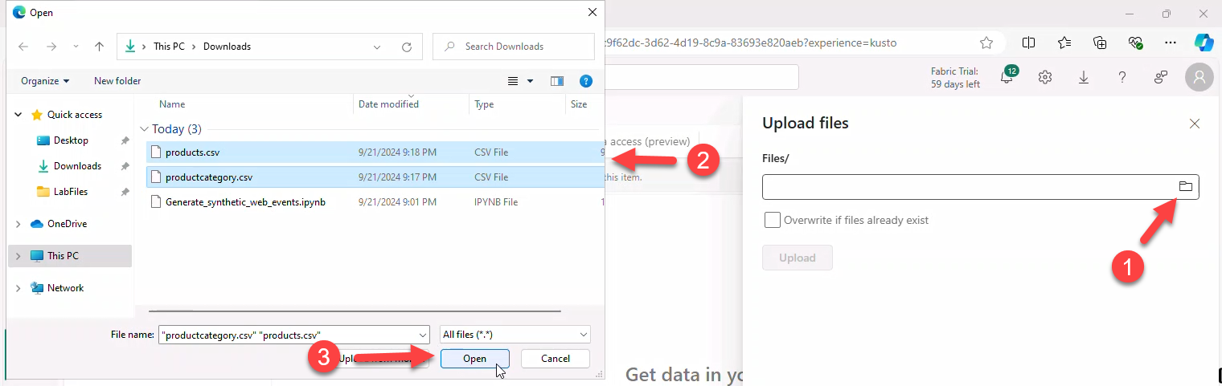Click This PC breadcrumb in address bar
Image resolution: width=1222 pixels, height=386 pixels.
(169, 47)
